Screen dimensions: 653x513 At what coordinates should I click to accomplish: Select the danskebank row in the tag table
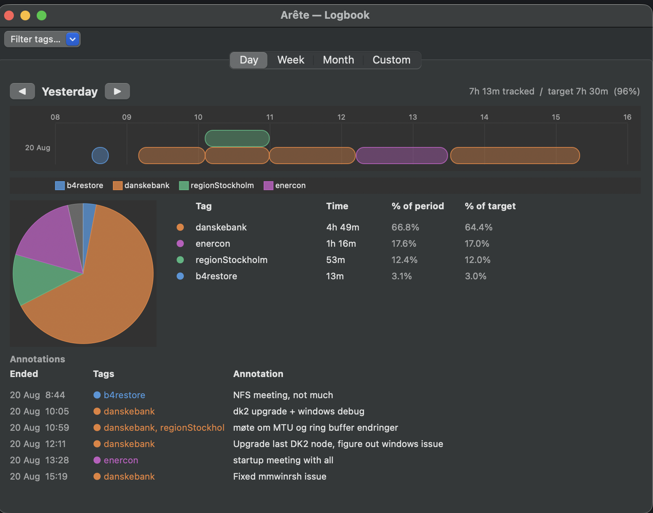point(346,227)
